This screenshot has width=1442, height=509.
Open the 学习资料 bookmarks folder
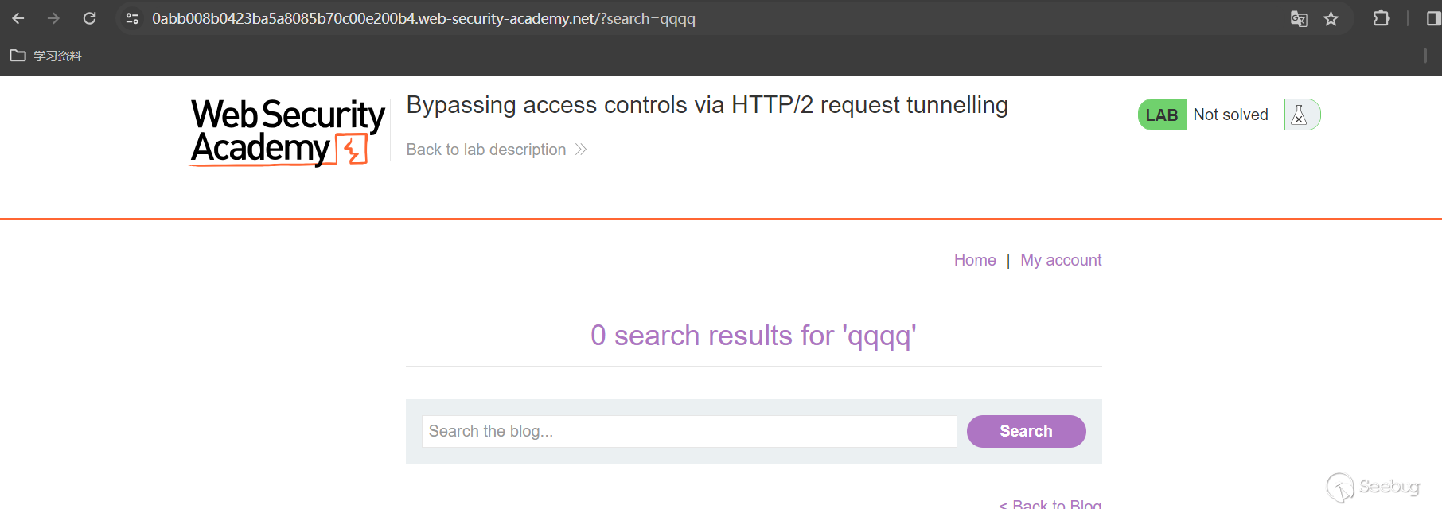click(x=46, y=56)
